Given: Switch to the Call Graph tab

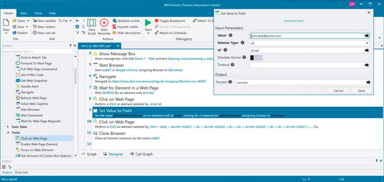Looking at the screenshot, I should (x=141, y=154).
